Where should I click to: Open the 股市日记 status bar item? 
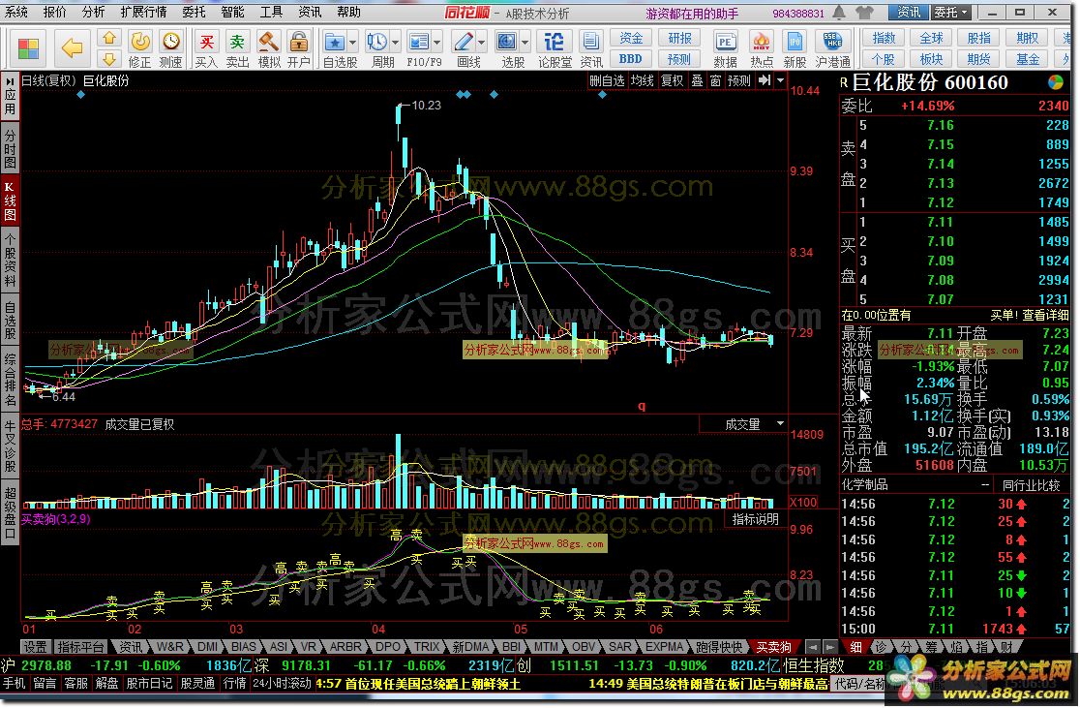coord(149,683)
